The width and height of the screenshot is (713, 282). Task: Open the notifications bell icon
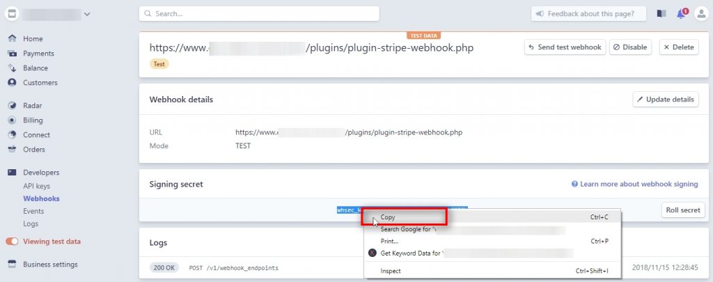tap(681, 14)
